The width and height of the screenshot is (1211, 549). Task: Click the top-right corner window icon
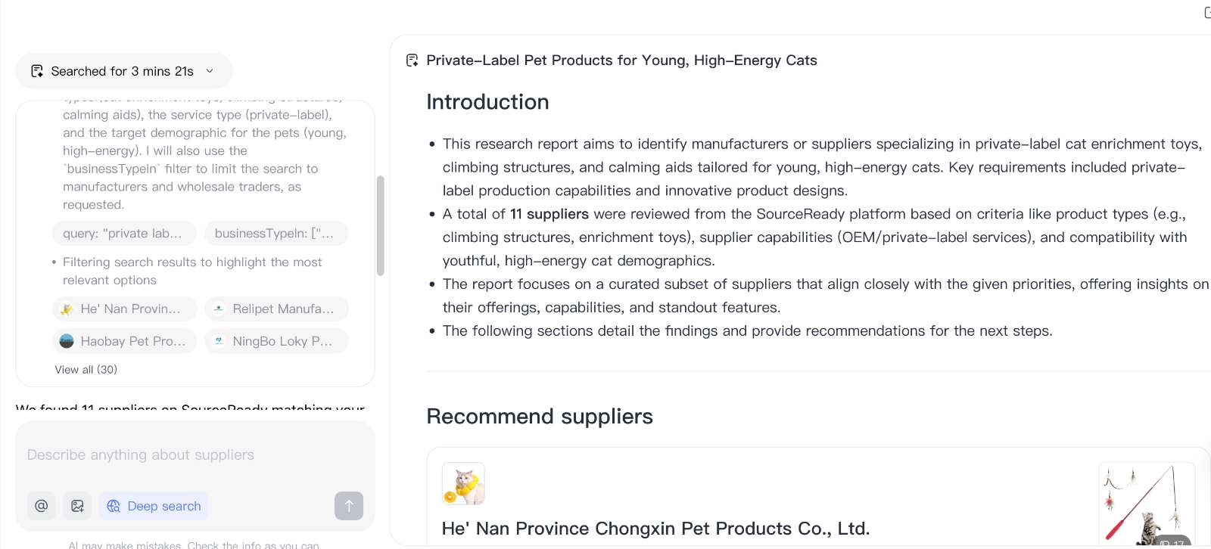[x=1206, y=12]
